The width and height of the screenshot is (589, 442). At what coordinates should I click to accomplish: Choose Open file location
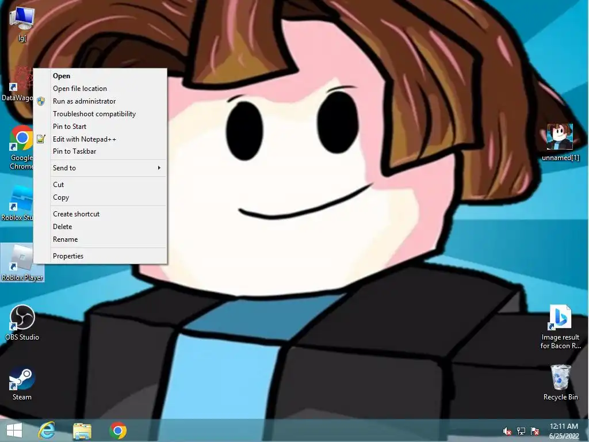100,89
